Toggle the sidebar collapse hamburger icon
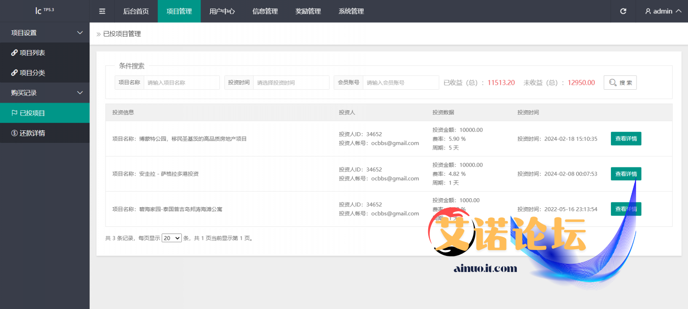This screenshot has width=688, height=309. 102,11
